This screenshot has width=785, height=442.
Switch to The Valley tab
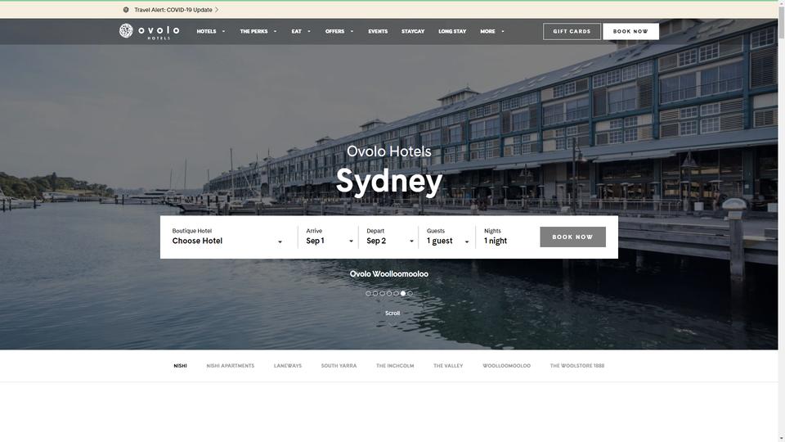click(x=448, y=366)
